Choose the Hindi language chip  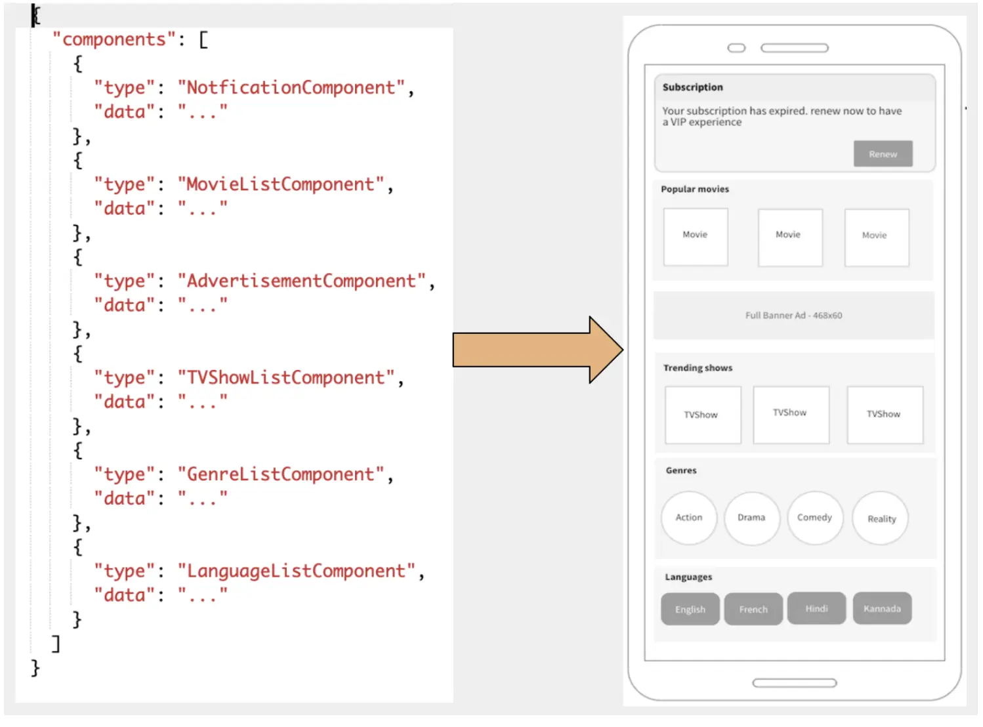(816, 608)
